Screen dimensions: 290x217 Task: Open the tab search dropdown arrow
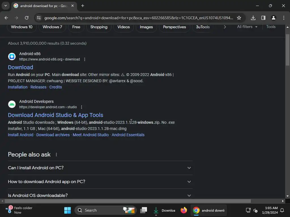point(6,6)
